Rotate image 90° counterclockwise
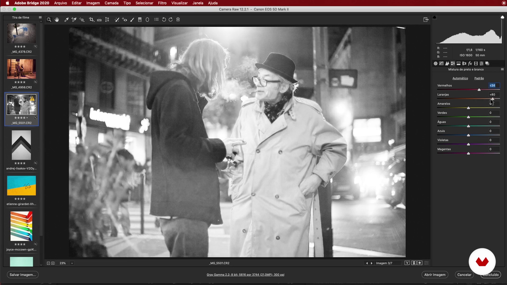This screenshot has width=507, height=285. [164, 20]
